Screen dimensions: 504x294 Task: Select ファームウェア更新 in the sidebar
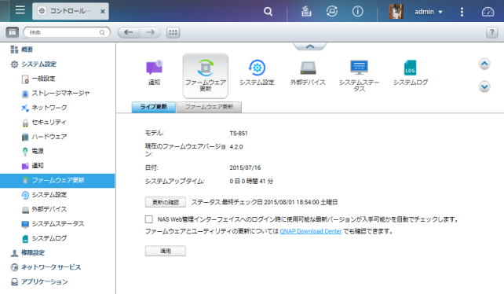tap(57, 180)
